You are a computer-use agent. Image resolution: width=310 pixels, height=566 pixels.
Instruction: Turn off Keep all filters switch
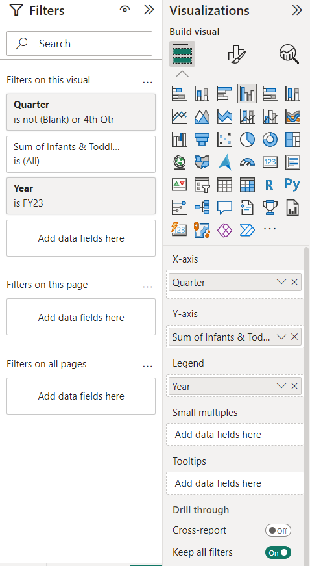(278, 552)
